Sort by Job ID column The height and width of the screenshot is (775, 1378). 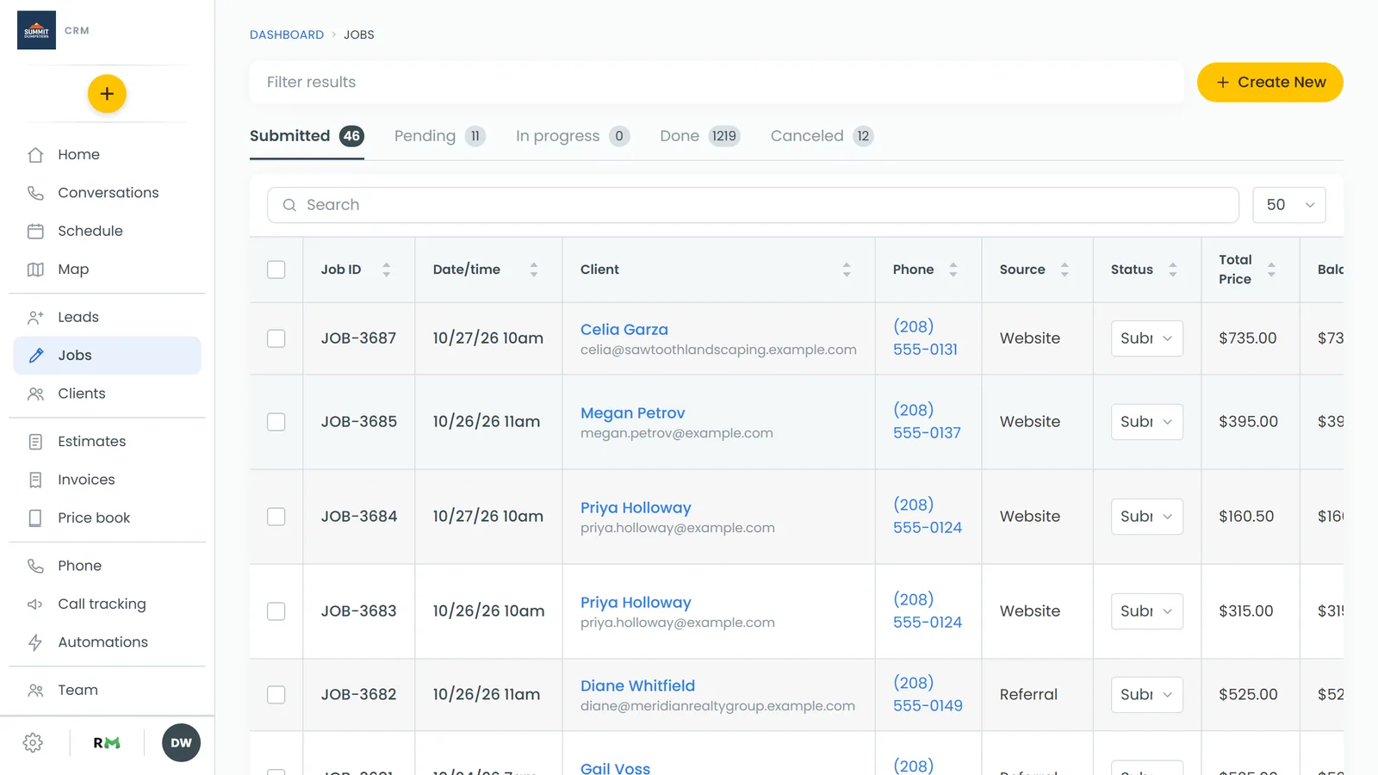pos(387,270)
